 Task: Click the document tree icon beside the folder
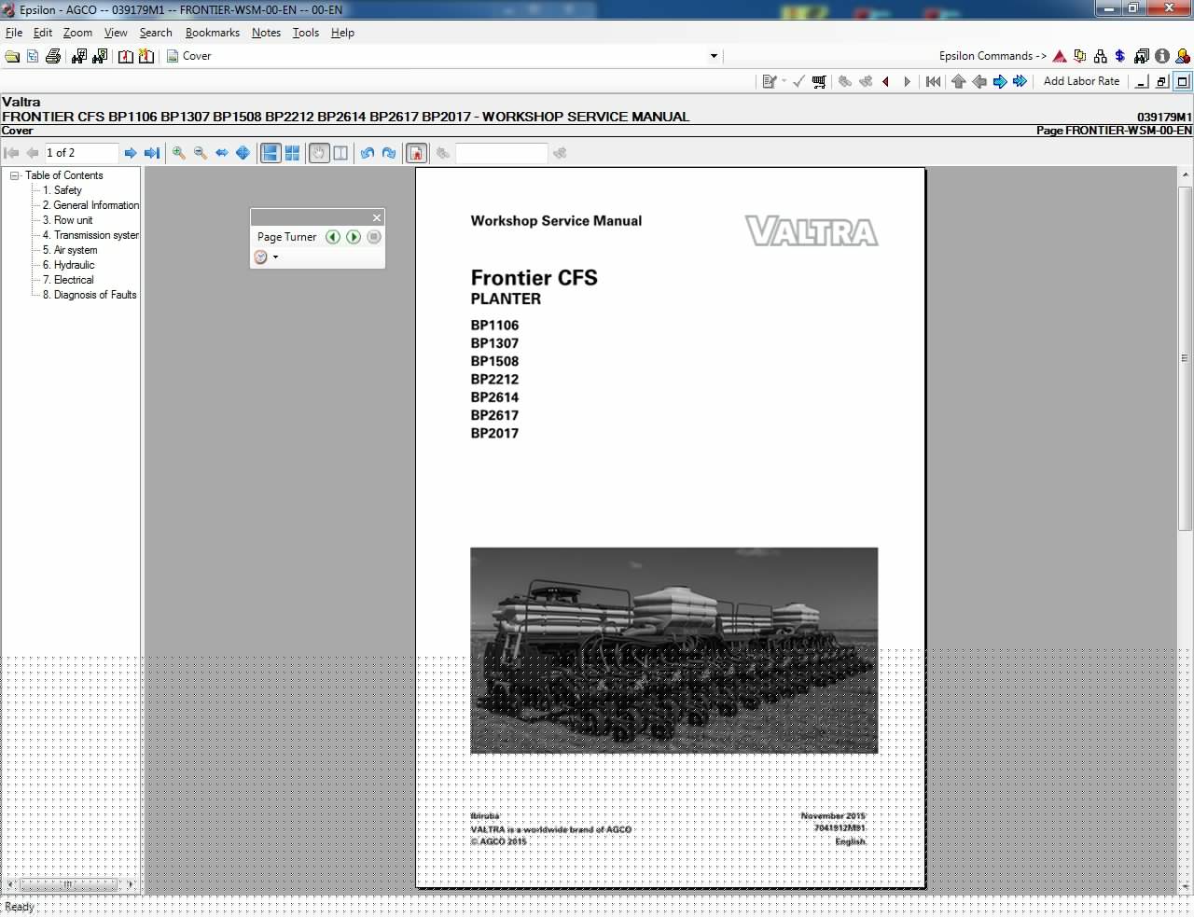point(33,56)
